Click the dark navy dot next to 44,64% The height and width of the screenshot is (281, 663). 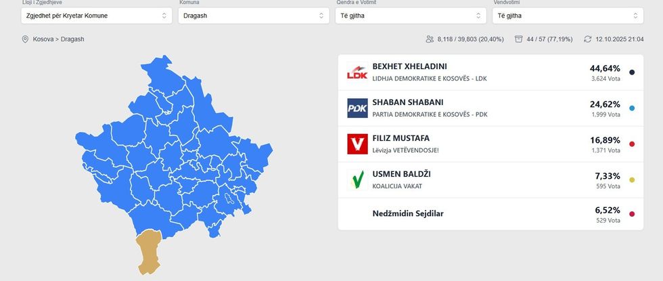[632, 72]
